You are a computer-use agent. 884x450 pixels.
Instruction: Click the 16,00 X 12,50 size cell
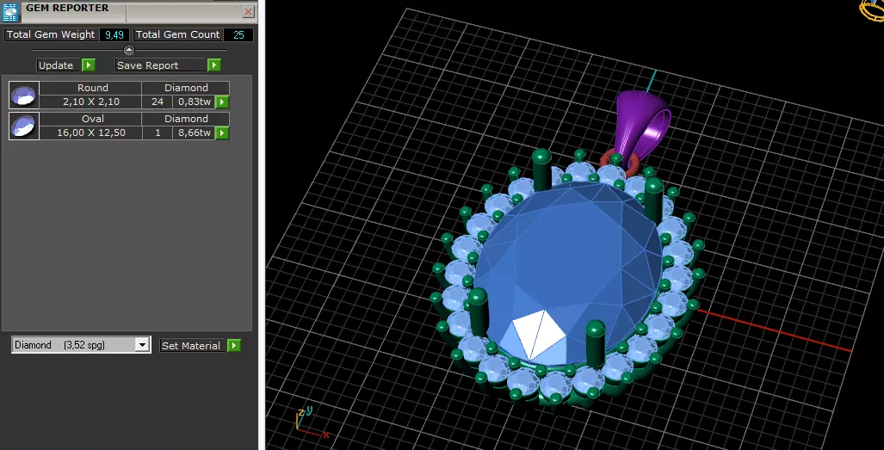point(90,133)
